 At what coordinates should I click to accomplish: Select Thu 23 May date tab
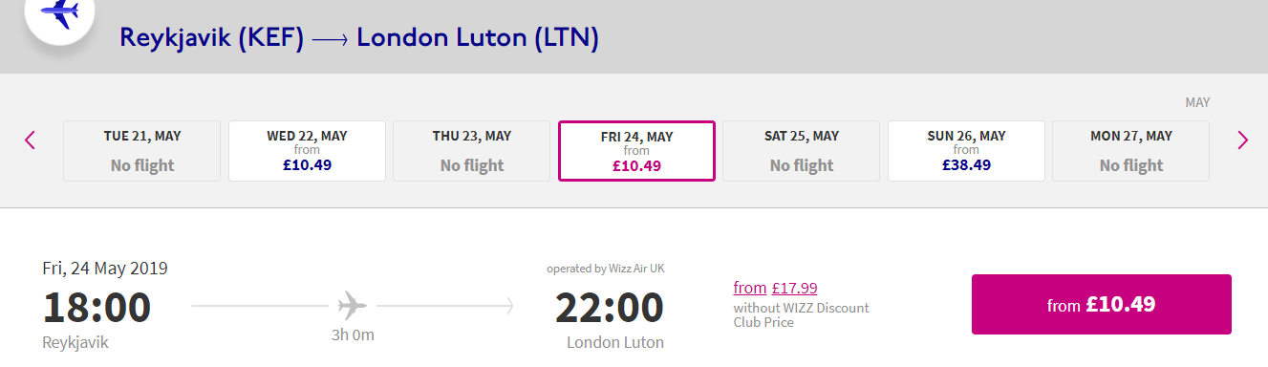click(x=472, y=151)
